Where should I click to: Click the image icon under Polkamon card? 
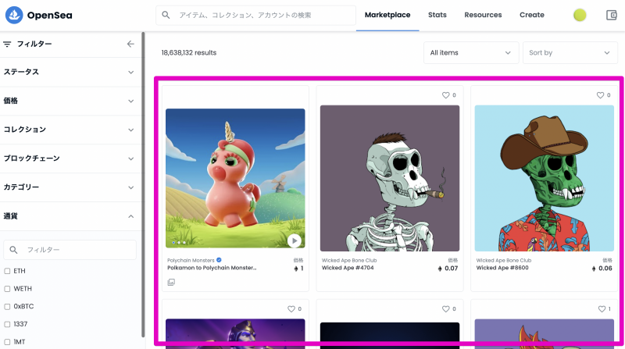pyautogui.click(x=171, y=282)
